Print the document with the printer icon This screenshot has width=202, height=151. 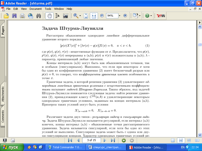pyautogui.click(x=22, y=16)
